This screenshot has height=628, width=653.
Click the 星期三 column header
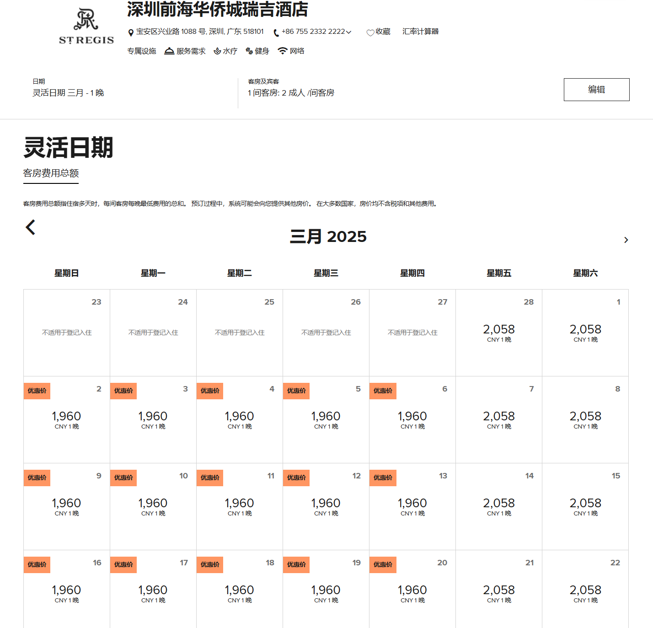pyautogui.click(x=326, y=273)
